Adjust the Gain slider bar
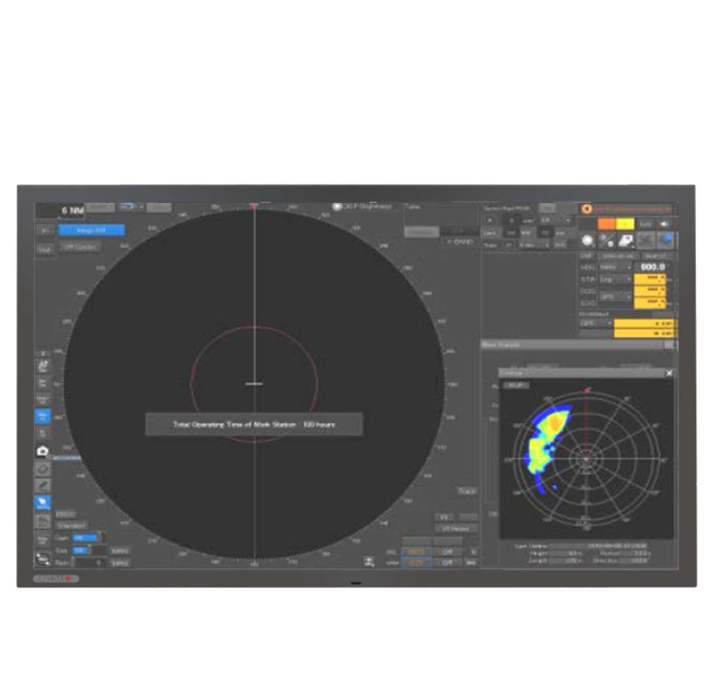The width and height of the screenshot is (717, 675). pyautogui.click(x=87, y=538)
